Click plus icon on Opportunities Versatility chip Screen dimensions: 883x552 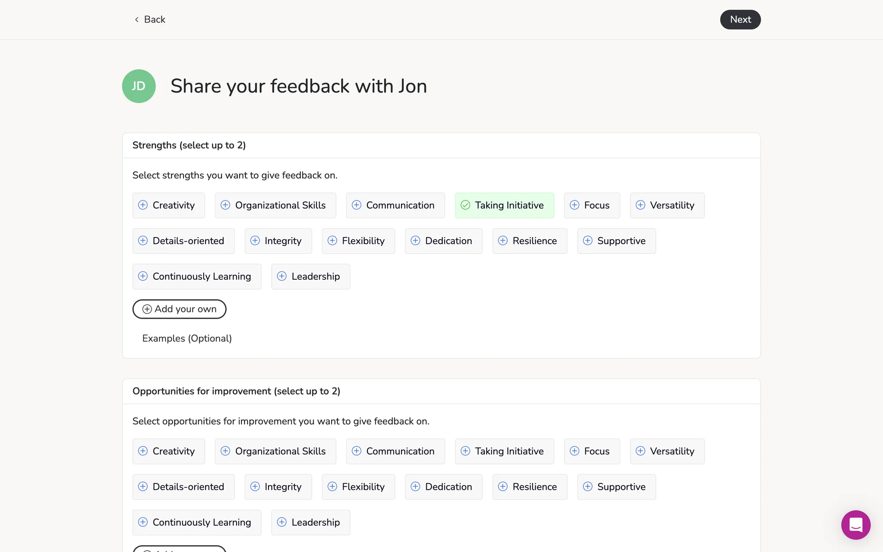pos(640,451)
